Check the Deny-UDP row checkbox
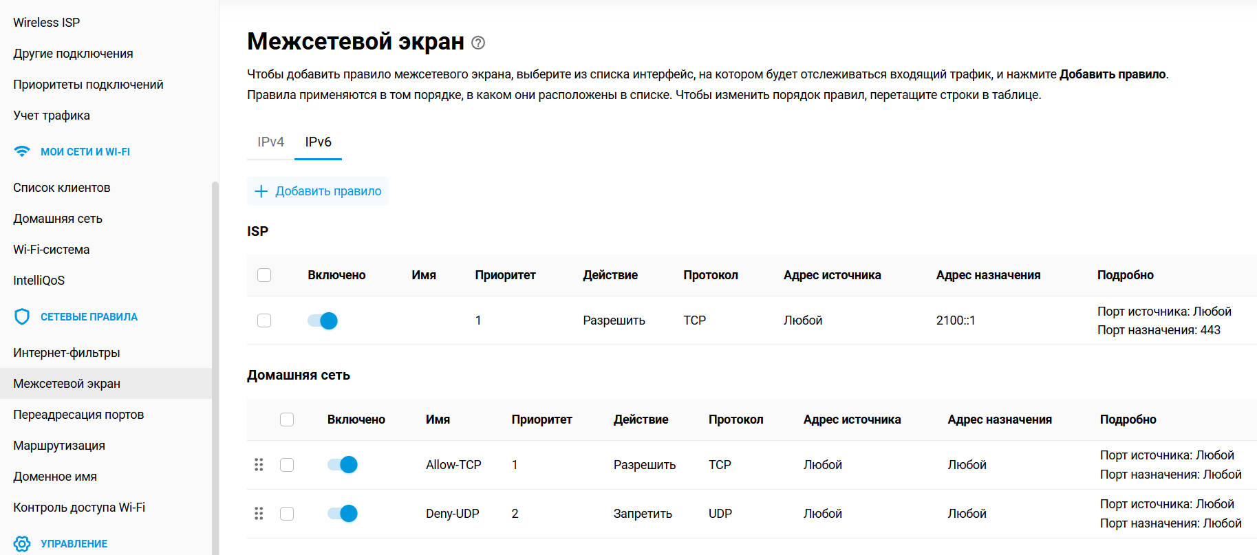The height and width of the screenshot is (555, 1257). pyautogui.click(x=287, y=513)
